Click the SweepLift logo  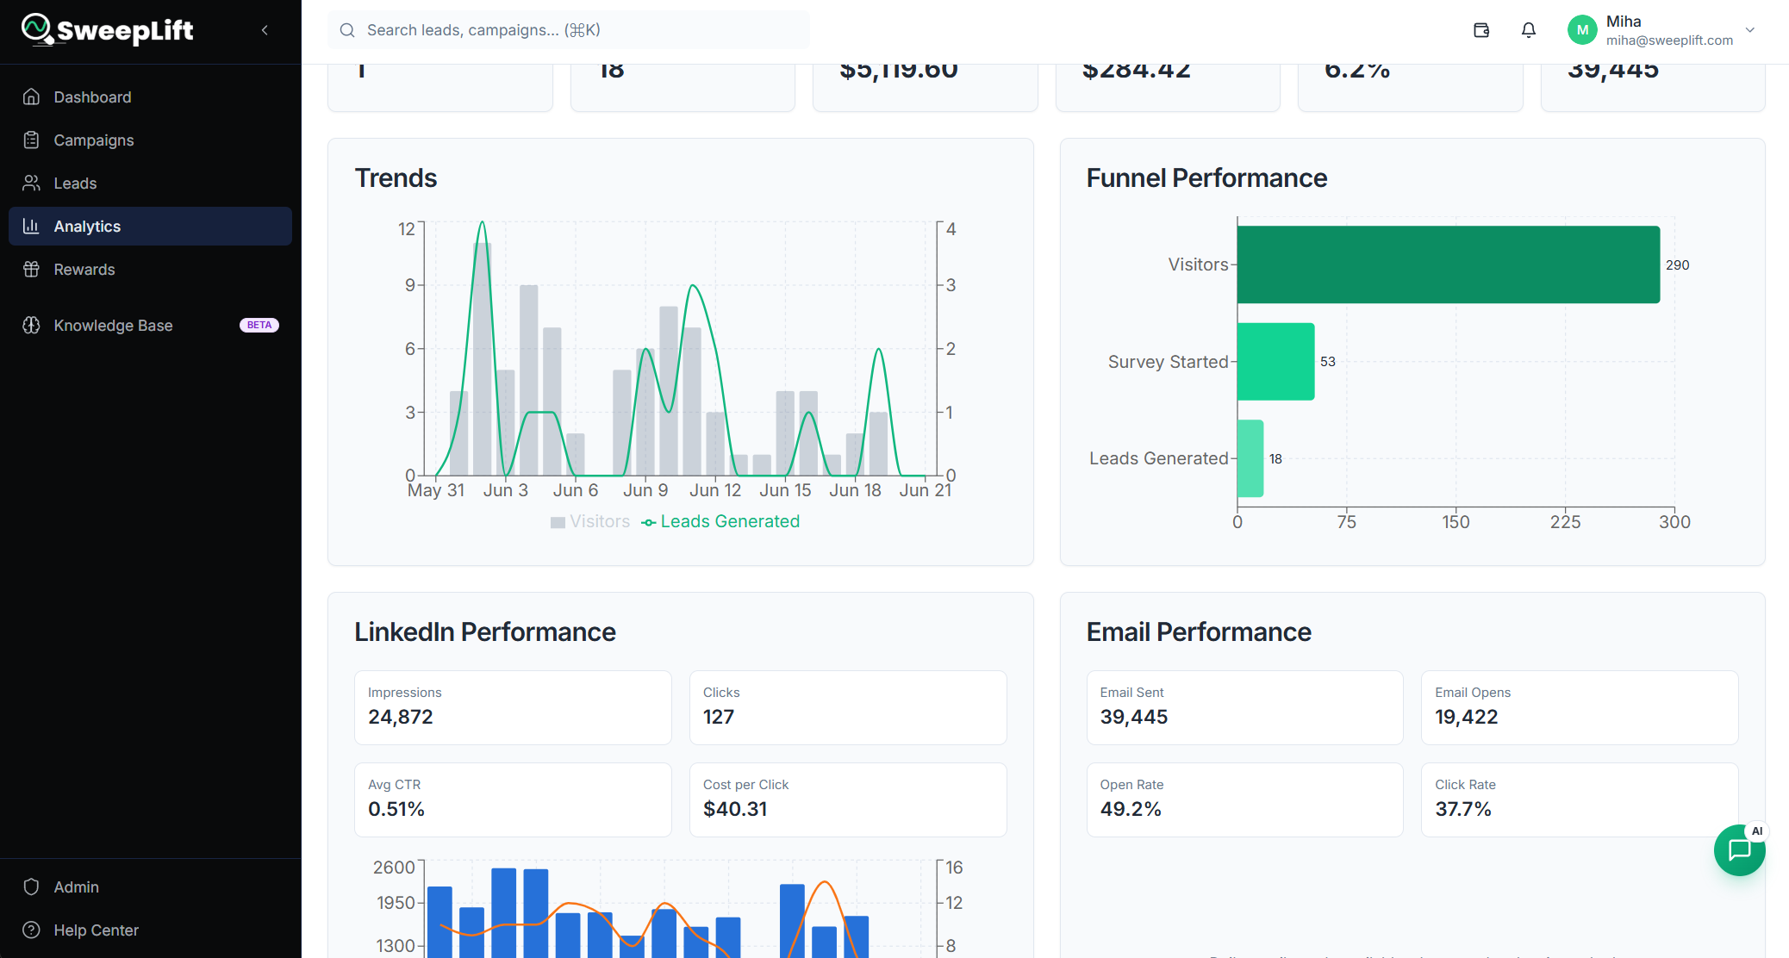[108, 30]
